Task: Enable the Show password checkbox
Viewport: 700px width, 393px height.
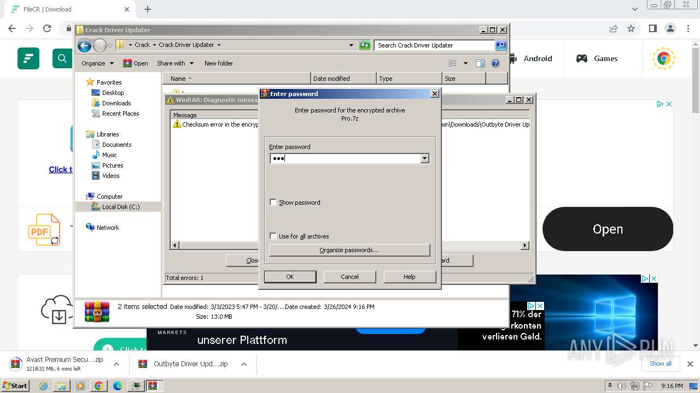Action: coord(273,203)
